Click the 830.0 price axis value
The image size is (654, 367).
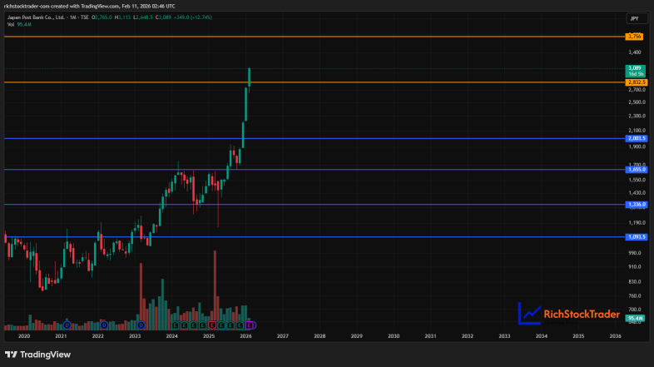click(x=636, y=281)
